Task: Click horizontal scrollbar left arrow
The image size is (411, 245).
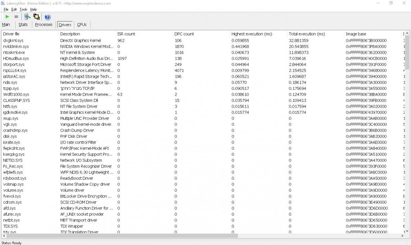Action: point(4,236)
